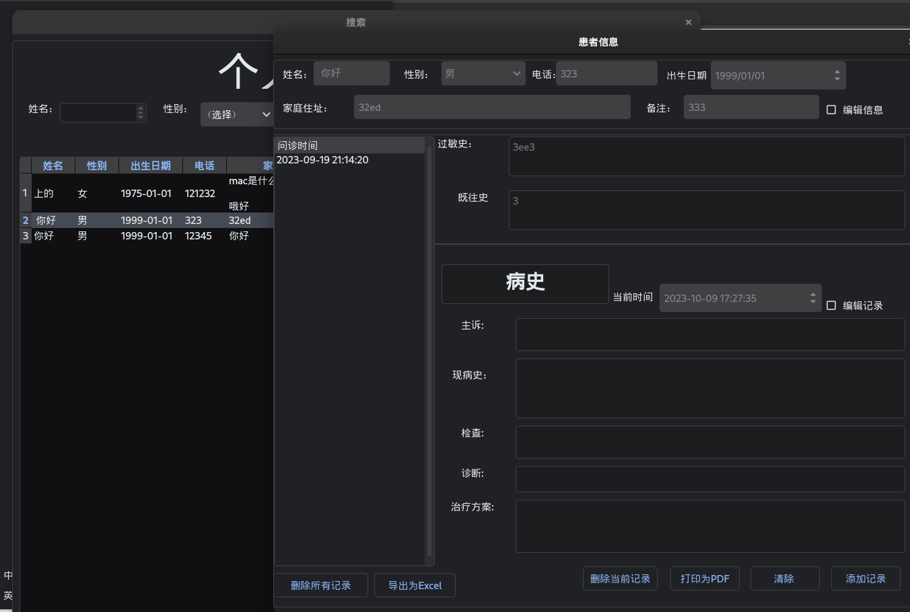Click the 病史 heading button
The image size is (910, 612).
(x=525, y=284)
